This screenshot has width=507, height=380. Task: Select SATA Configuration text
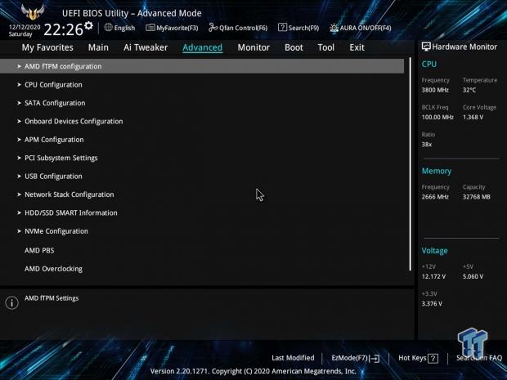tap(55, 103)
